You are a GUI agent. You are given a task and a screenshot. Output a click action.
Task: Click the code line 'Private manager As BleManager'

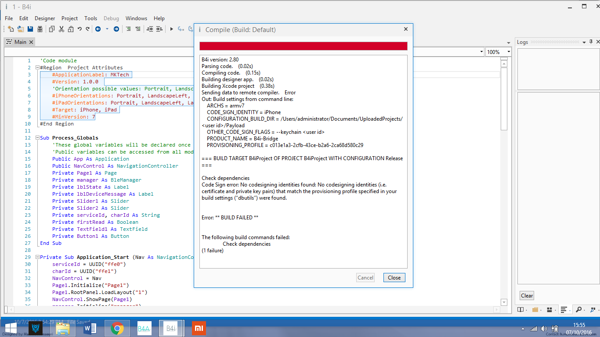point(97,180)
